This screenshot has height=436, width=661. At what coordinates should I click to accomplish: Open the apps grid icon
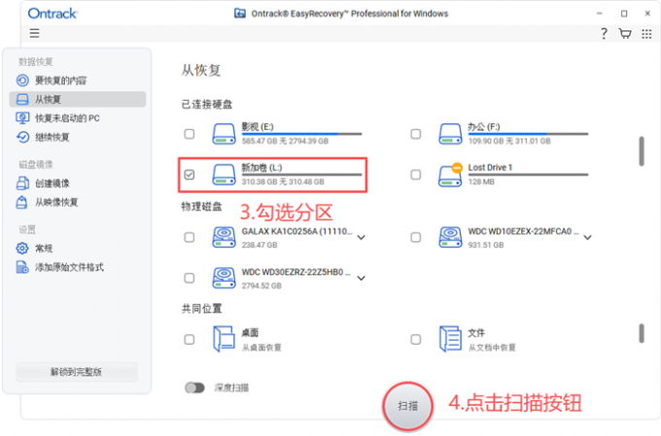click(x=646, y=34)
